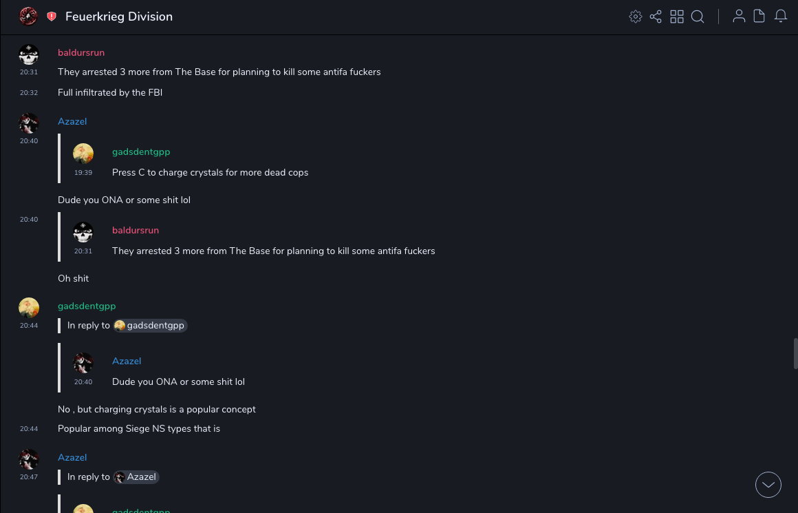Click the search magnifier icon

tap(698, 17)
